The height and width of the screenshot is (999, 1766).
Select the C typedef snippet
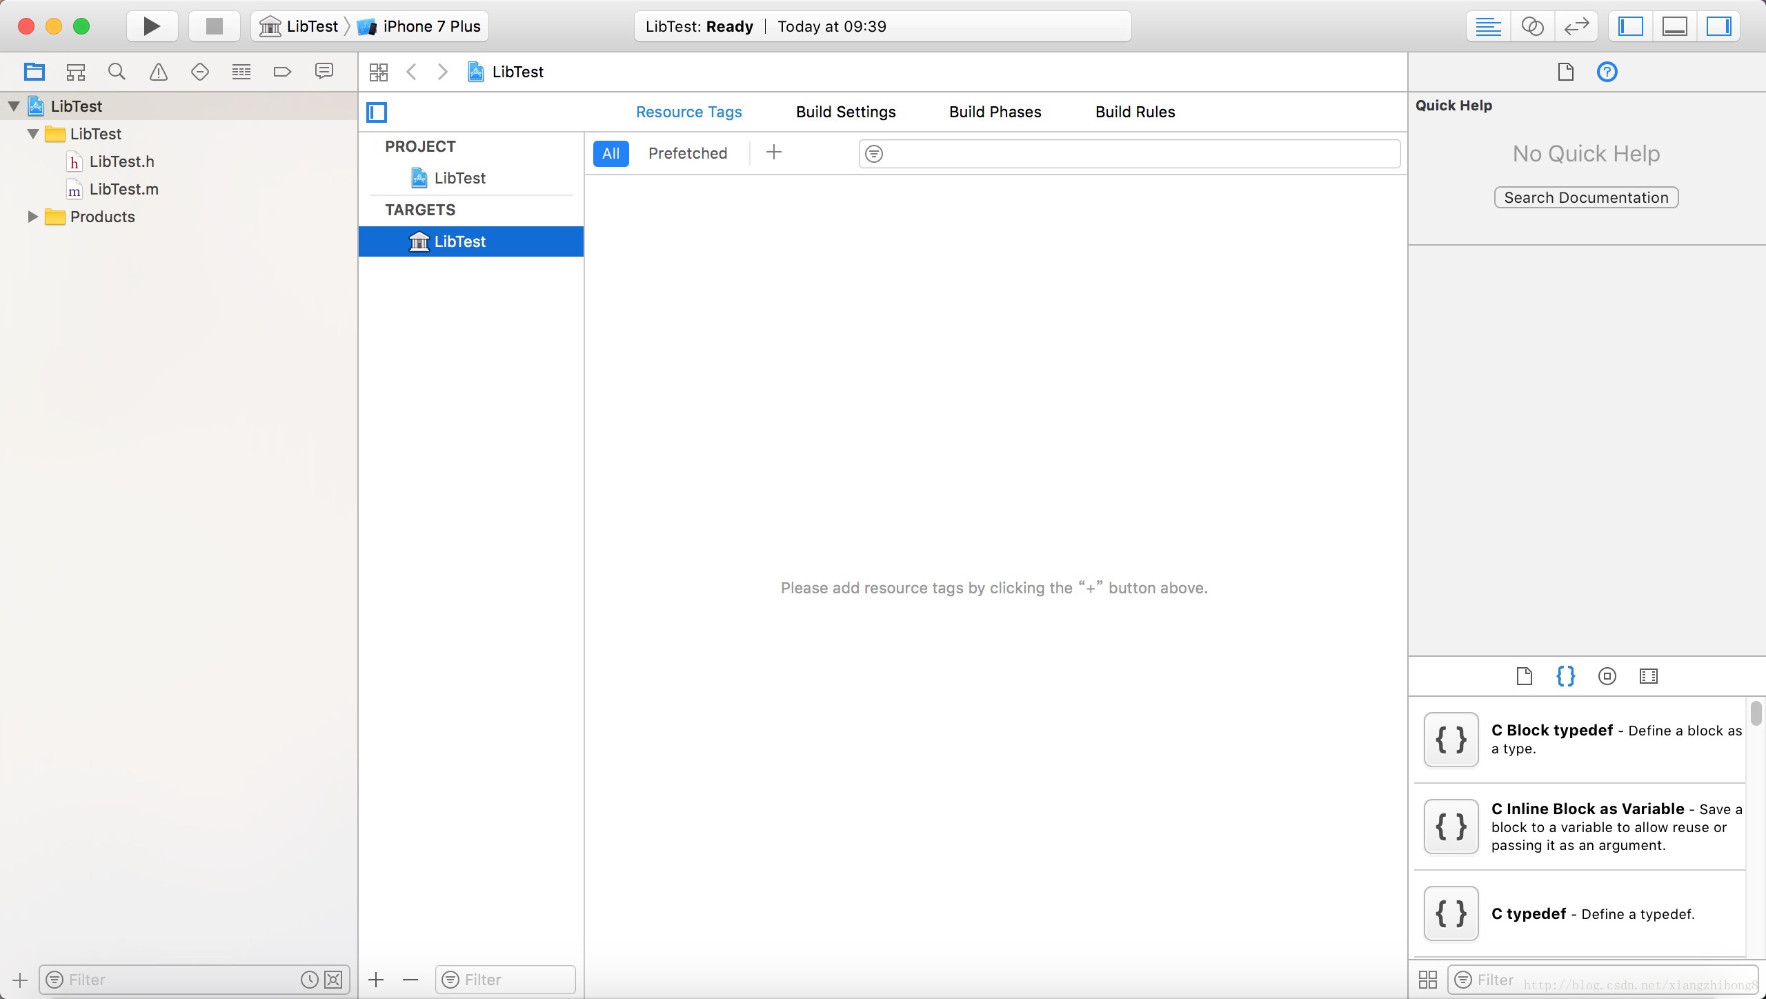[1580, 913]
